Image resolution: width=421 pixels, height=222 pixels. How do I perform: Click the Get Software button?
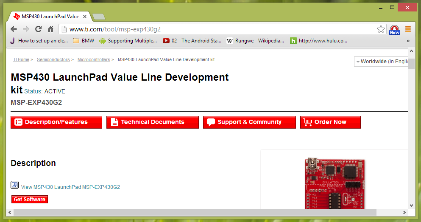(30, 200)
